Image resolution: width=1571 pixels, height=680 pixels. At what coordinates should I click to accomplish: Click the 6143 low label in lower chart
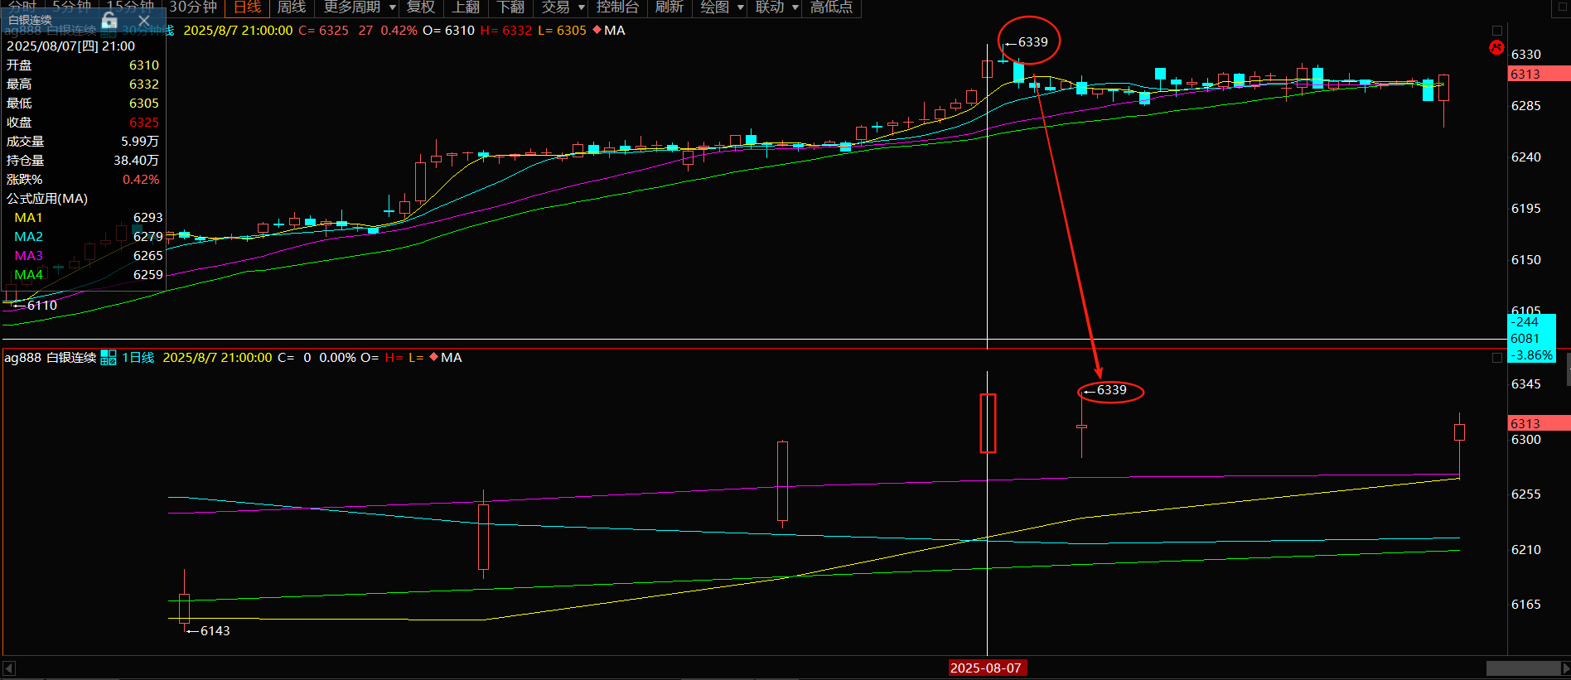click(x=215, y=631)
